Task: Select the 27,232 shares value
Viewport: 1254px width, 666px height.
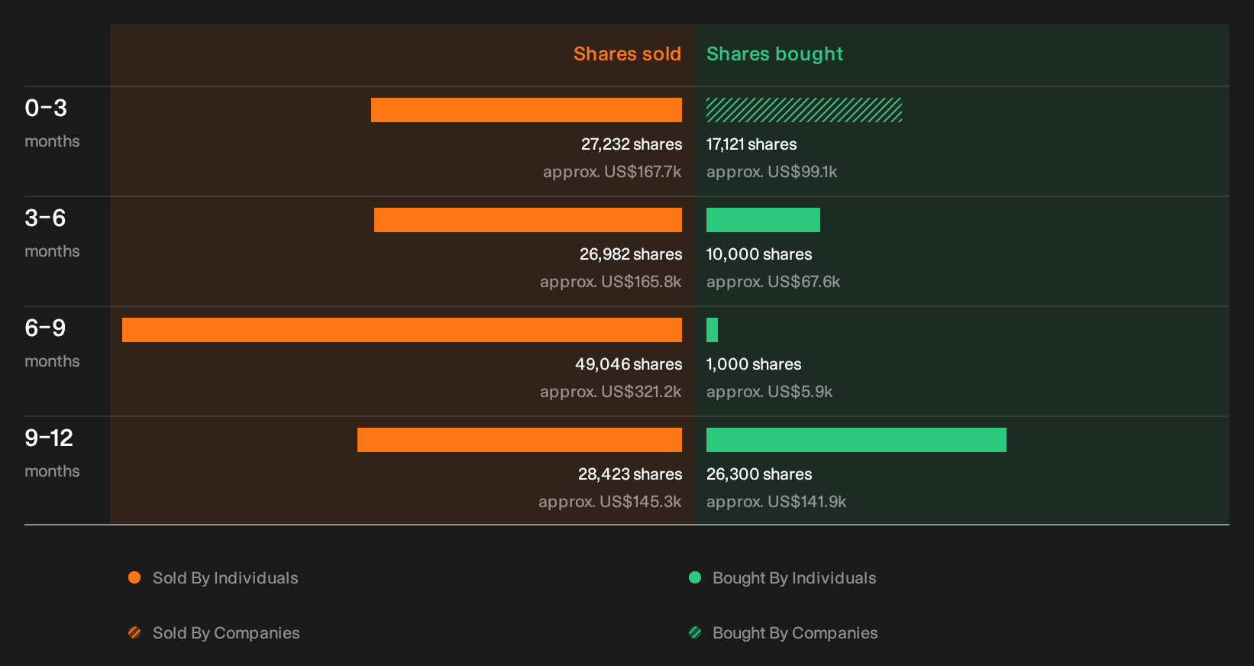Action: [x=632, y=144]
